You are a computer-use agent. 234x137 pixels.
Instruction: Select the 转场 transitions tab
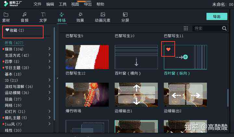(62, 17)
